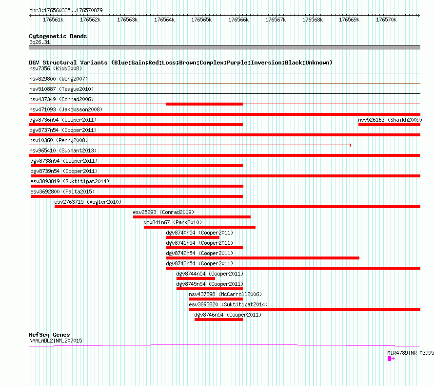Click the DGV Structural Variants track title
Screen dimensions: 434x386
click(180, 63)
